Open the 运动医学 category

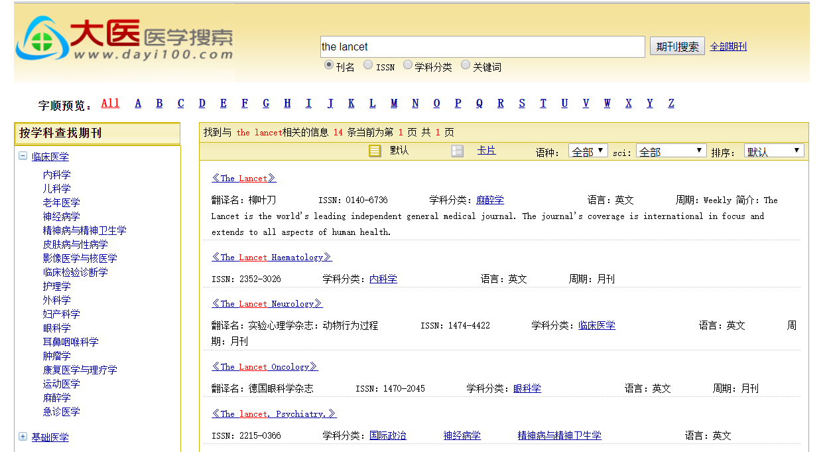click(62, 384)
